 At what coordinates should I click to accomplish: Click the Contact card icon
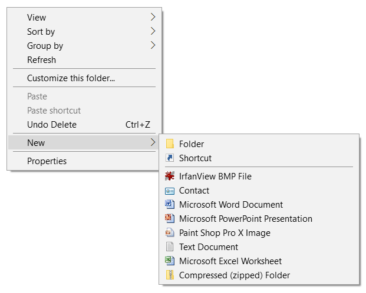[x=170, y=191]
